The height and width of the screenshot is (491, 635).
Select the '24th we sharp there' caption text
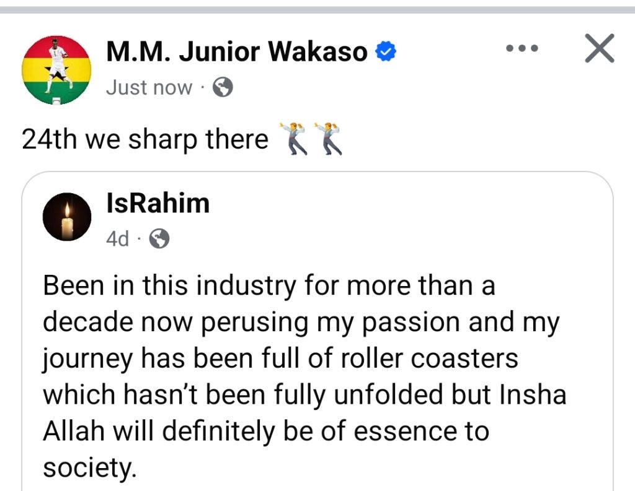[145, 139]
